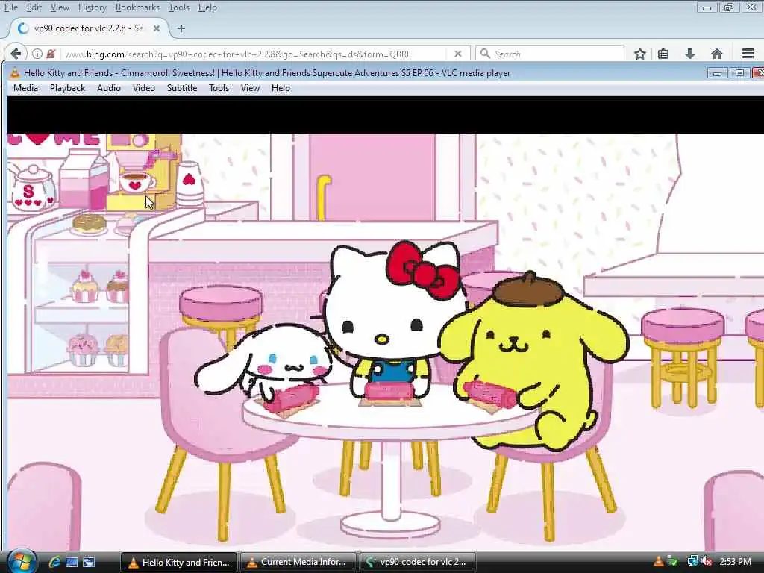
Task: Open the network tray icon
Action: click(x=692, y=562)
